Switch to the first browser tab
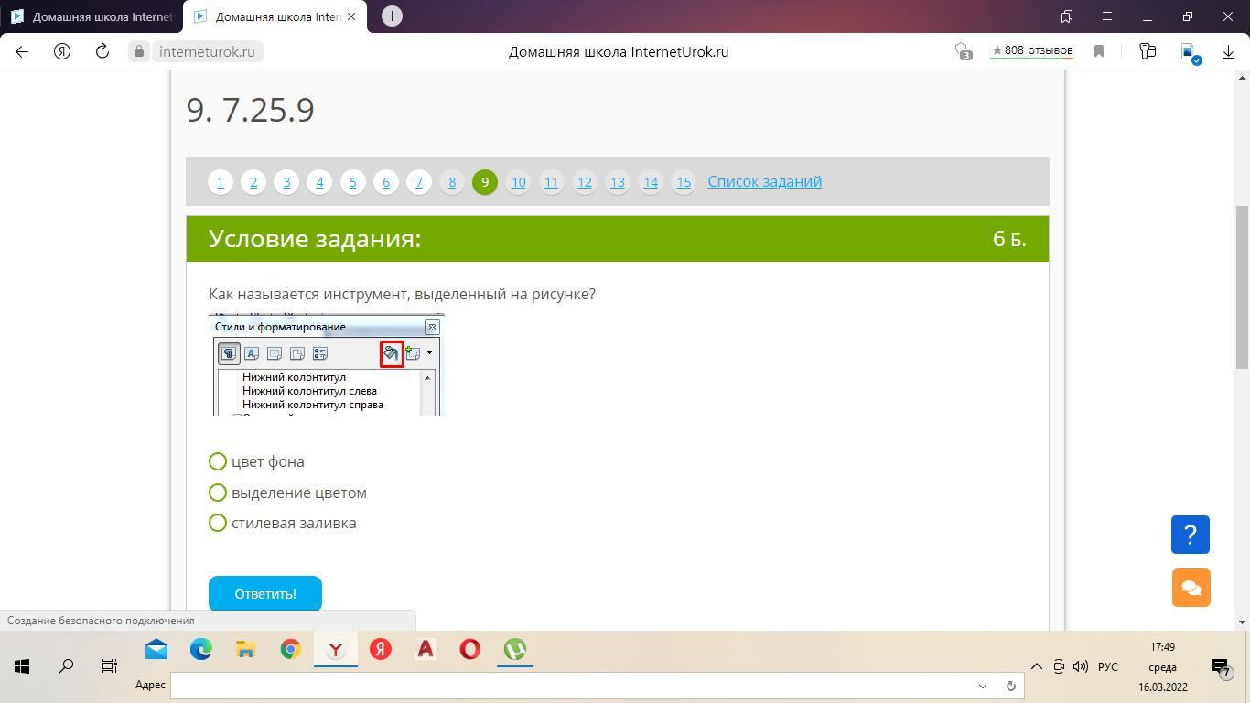Image resolution: width=1250 pixels, height=703 pixels. [92, 16]
